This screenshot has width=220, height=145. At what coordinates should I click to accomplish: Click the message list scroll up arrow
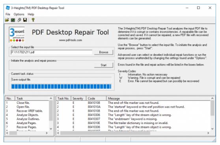[x=212, y=98]
